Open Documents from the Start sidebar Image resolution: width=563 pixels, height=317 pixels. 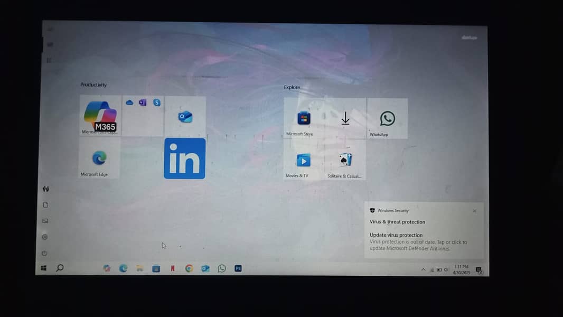click(45, 204)
